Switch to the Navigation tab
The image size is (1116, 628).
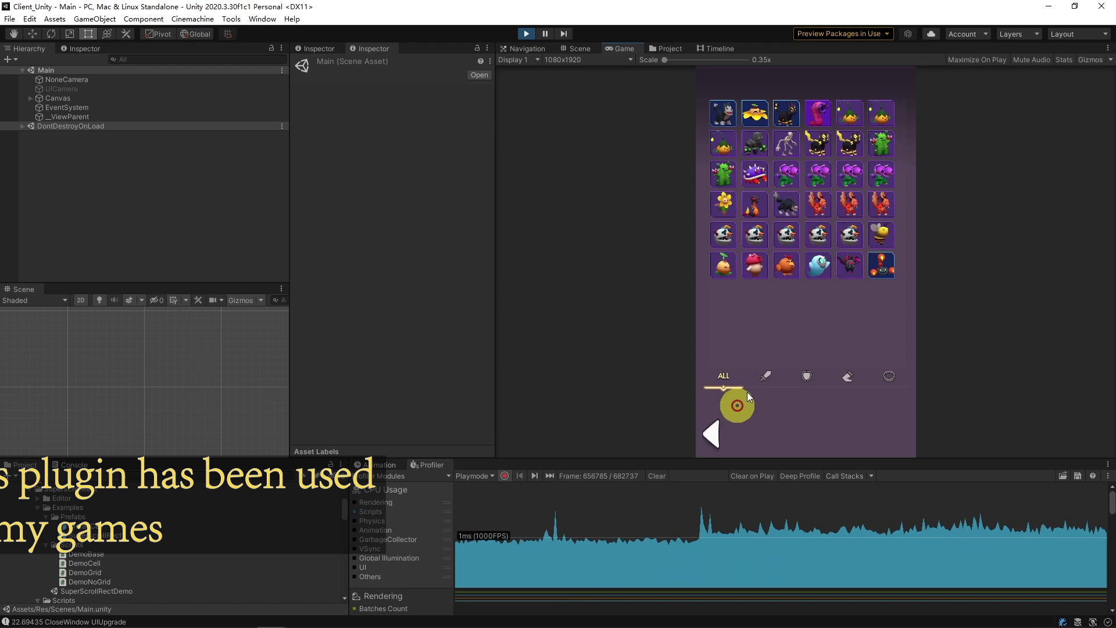522,48
